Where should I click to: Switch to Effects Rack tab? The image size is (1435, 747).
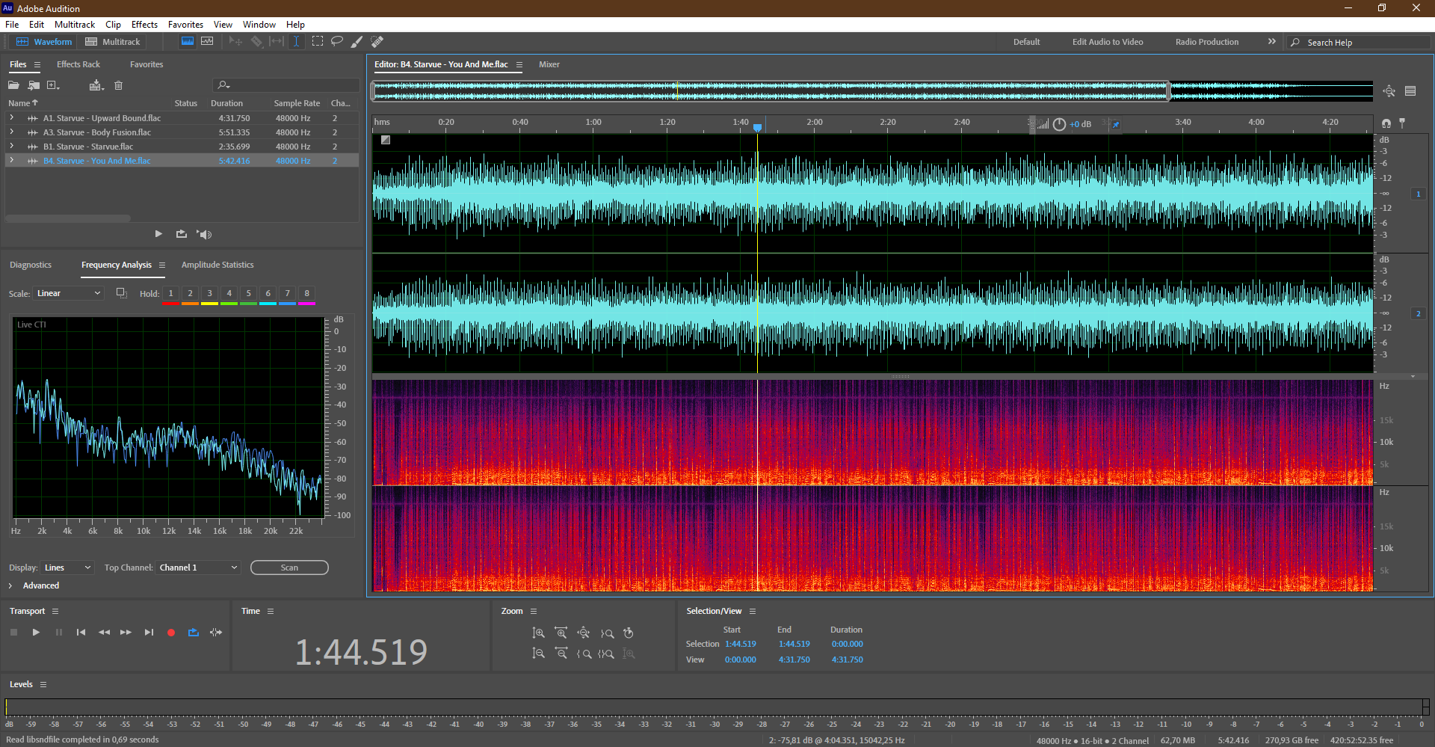78,64
